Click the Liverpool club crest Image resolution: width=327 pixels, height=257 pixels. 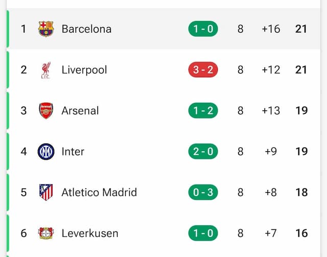click(46, 70)
